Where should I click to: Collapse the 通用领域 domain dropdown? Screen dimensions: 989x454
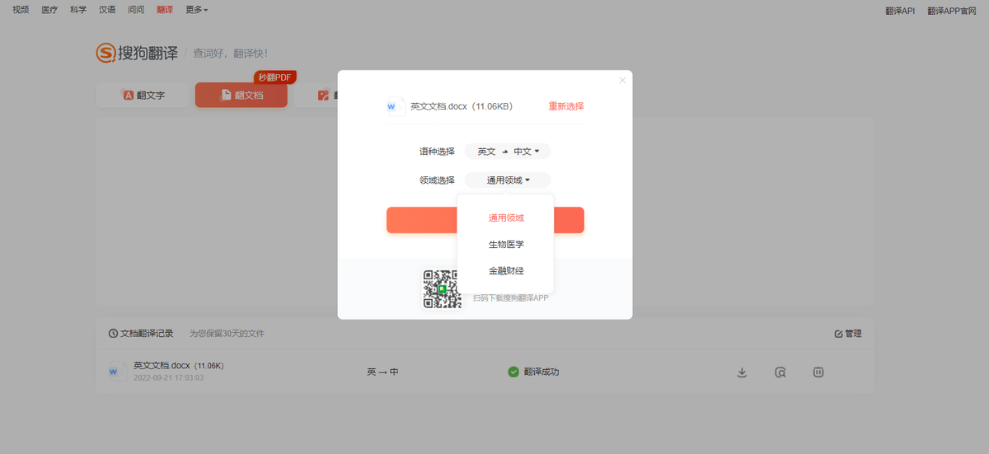point(508,180)
